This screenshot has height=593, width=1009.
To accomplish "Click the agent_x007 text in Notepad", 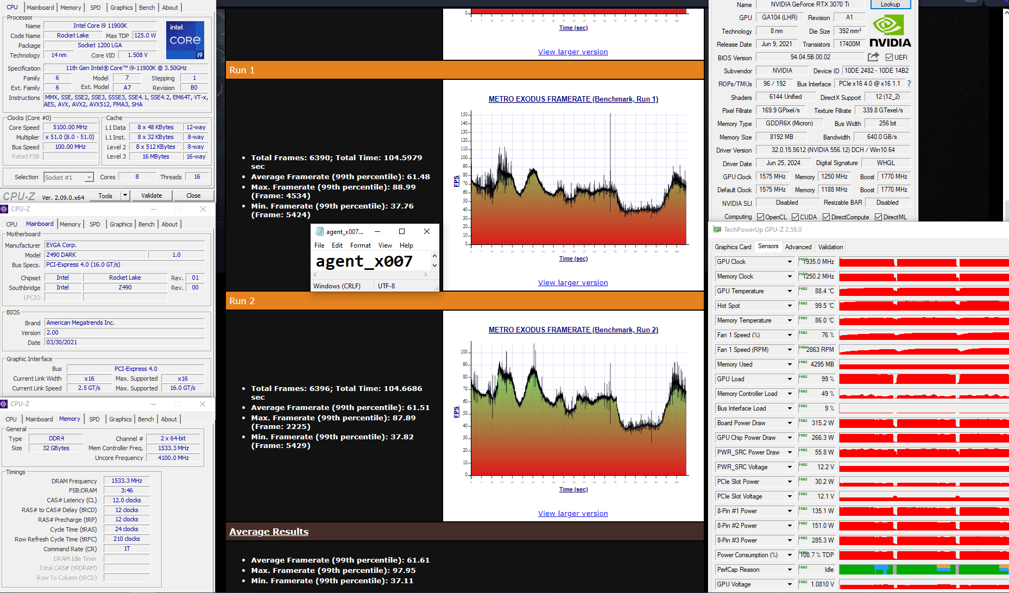I will 364,261.
